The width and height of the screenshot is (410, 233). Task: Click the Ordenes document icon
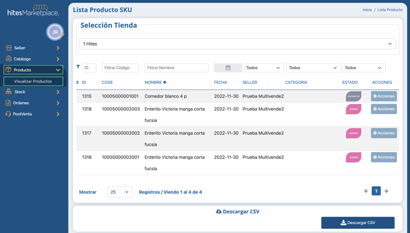tap(8, 103)
